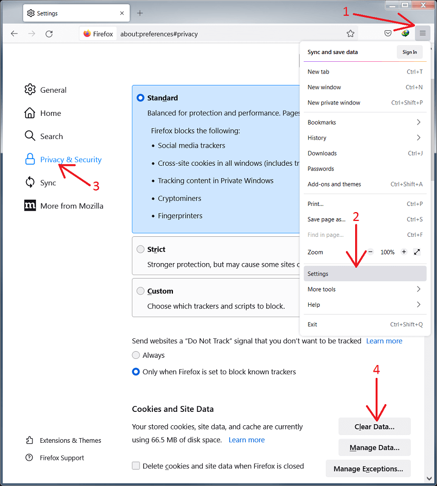
Task: Reload the current page
Action: (49, 33)
